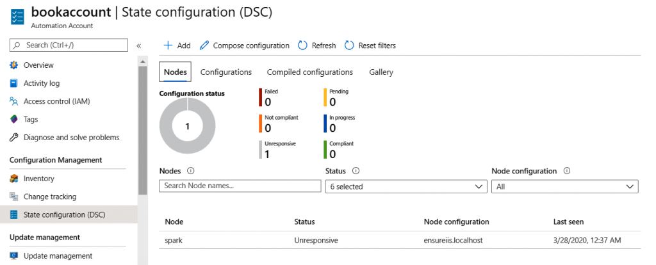Click the Tags icon in sidebar
The height and width of the screenshot is (265, 656).
coord(13,119)
